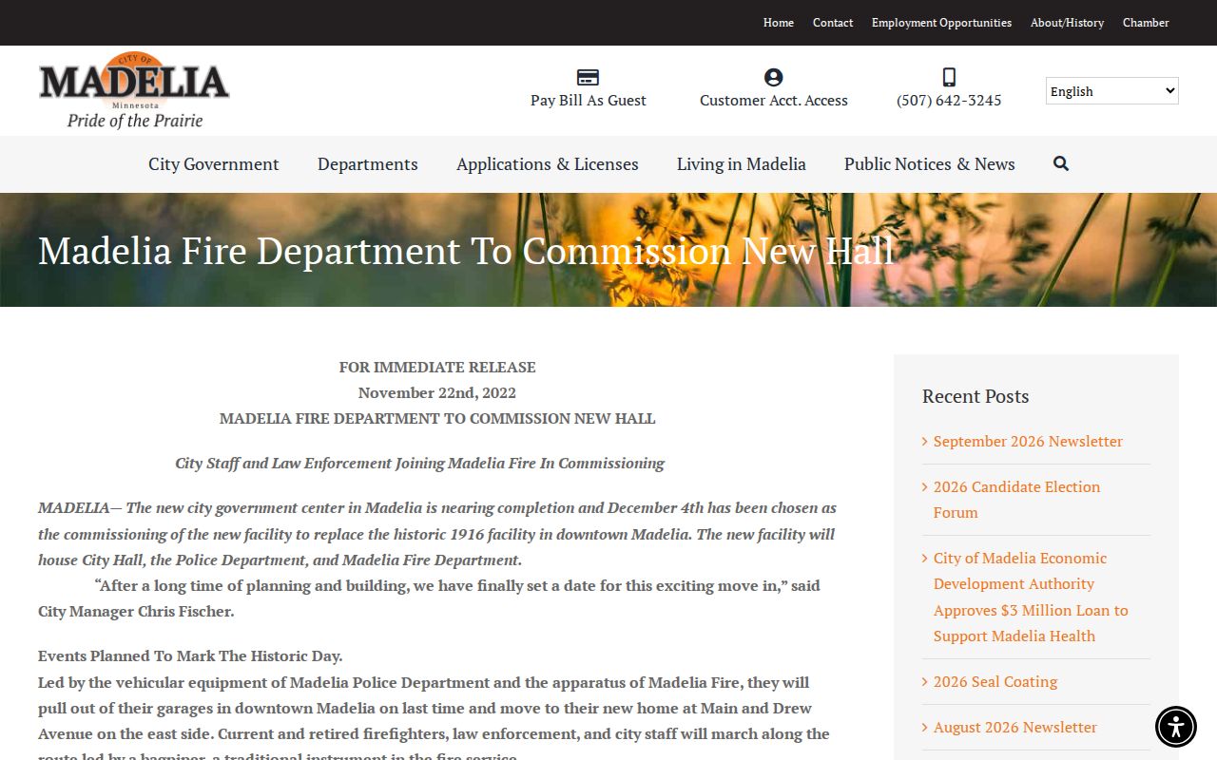
Task: Click chevron beside September 2026 Newsletter
Action: [x=925, y=442]
